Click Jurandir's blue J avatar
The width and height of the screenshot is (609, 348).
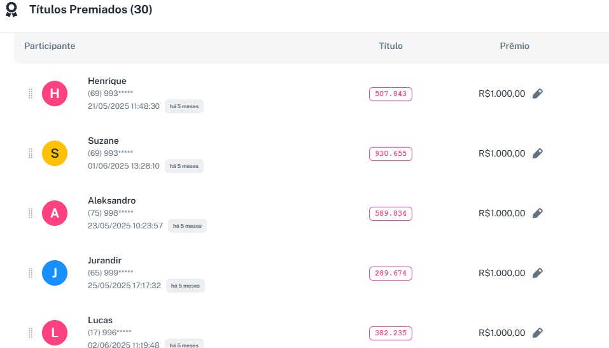coord(55,273)
